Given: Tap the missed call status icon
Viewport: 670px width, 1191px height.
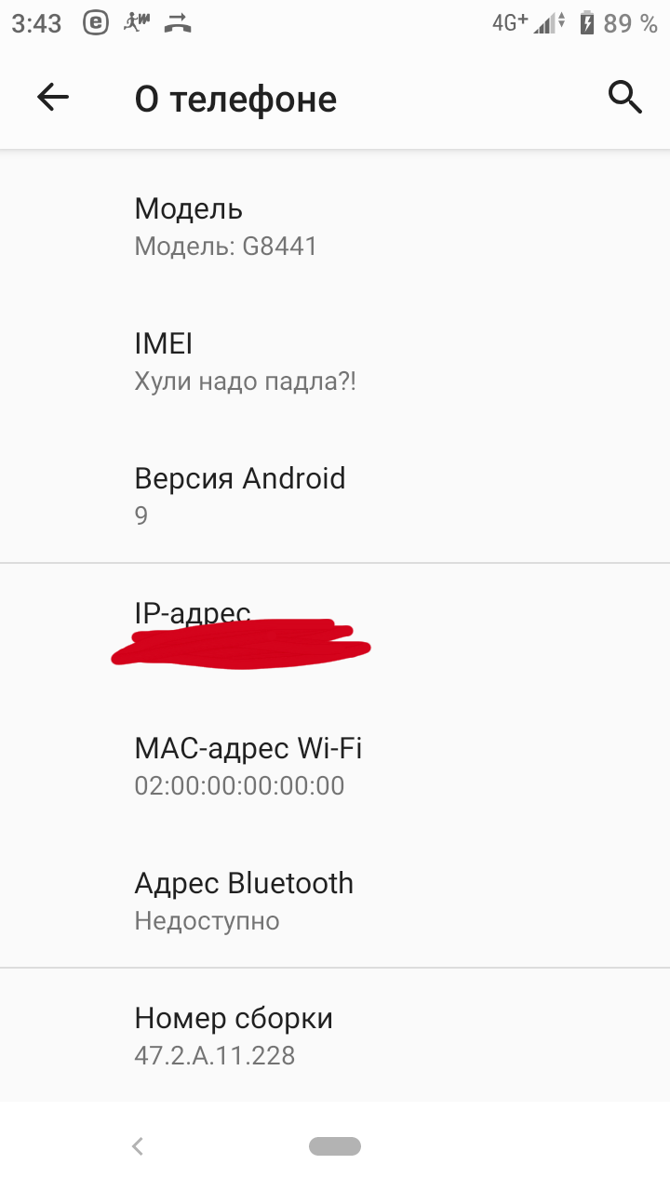Looking at the screenshot, I should click(178, 23).
